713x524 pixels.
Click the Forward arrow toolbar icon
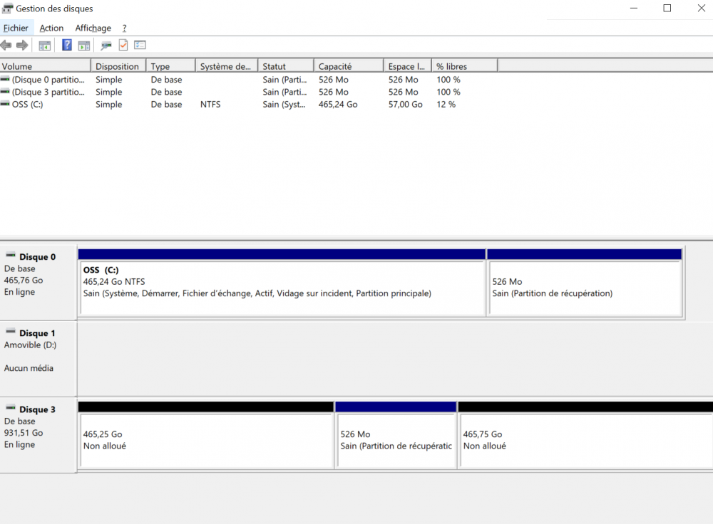coord(22,46)
